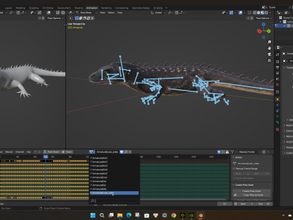
Task: Click the action list search field
Action: pyautogui.click(x=114, y=201)
